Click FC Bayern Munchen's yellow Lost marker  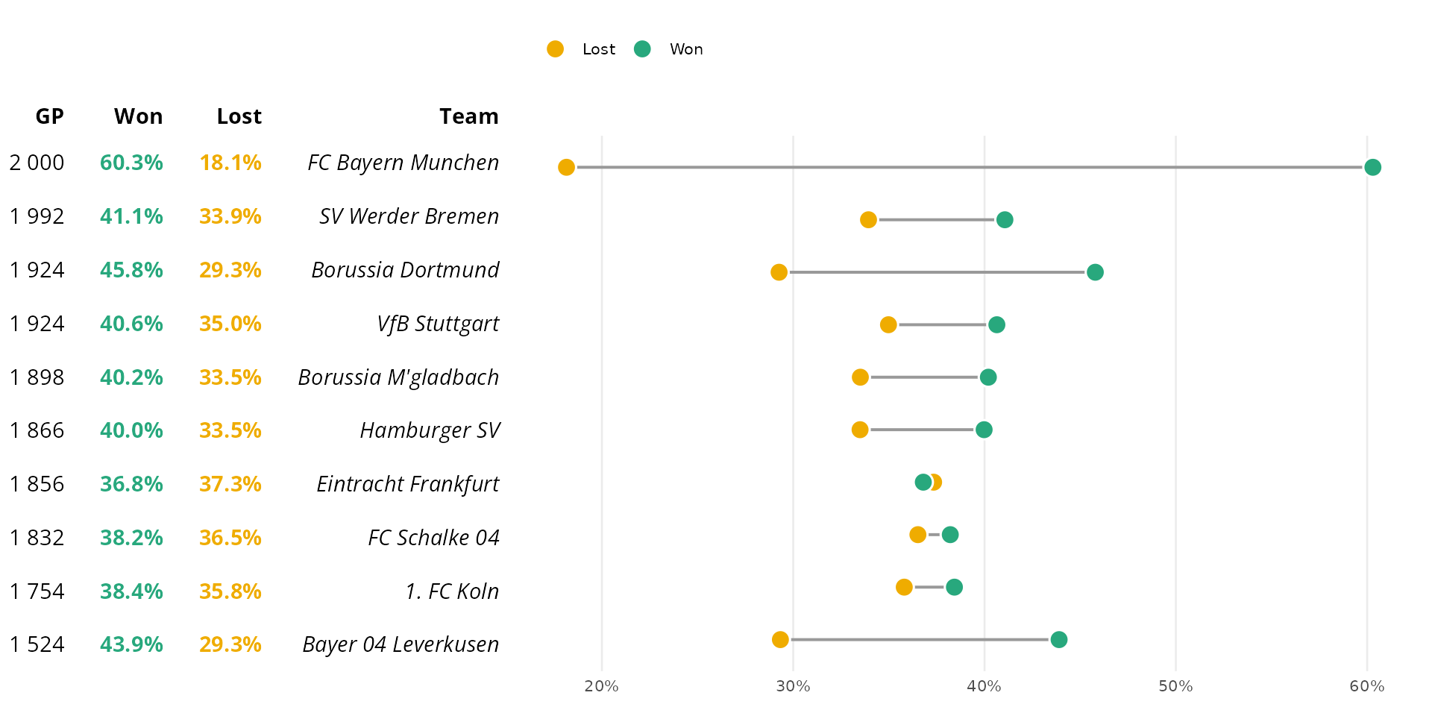click(x=567, y=167)
